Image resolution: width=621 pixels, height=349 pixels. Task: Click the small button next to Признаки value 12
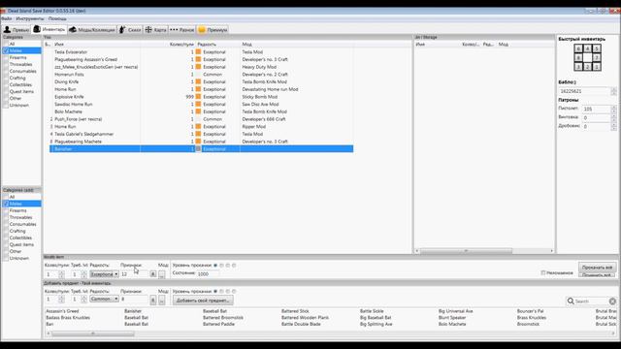153,273
